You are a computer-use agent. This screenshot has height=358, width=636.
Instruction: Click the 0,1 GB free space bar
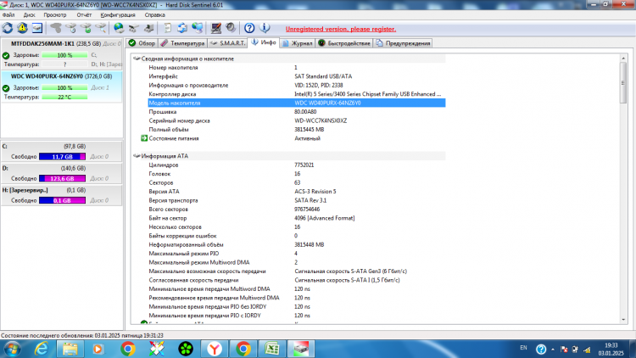(62, 200)
